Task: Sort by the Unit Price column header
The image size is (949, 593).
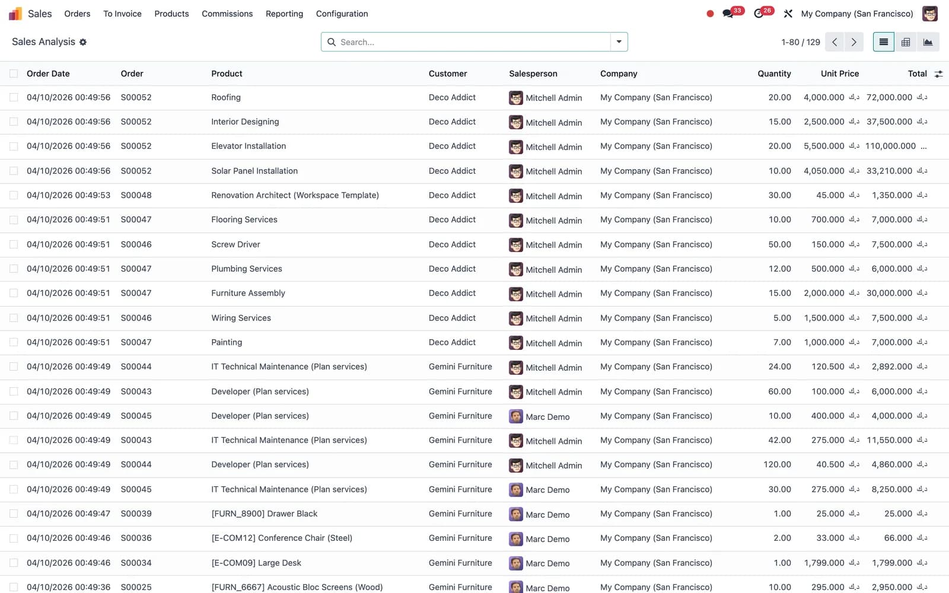Action: tap(840, 74)
